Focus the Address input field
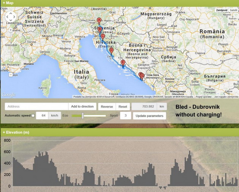 click(37, 107)
